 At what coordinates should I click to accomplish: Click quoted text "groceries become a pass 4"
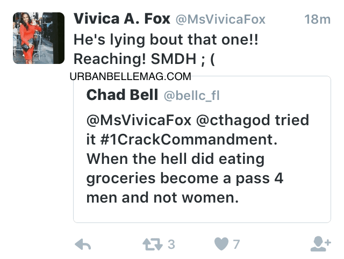point(185,178)
